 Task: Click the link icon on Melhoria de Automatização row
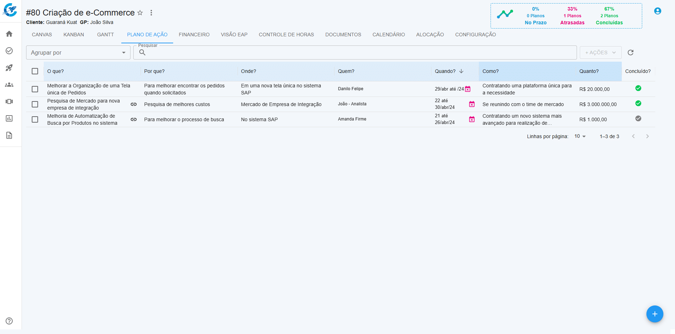click(x=134, y=119)
